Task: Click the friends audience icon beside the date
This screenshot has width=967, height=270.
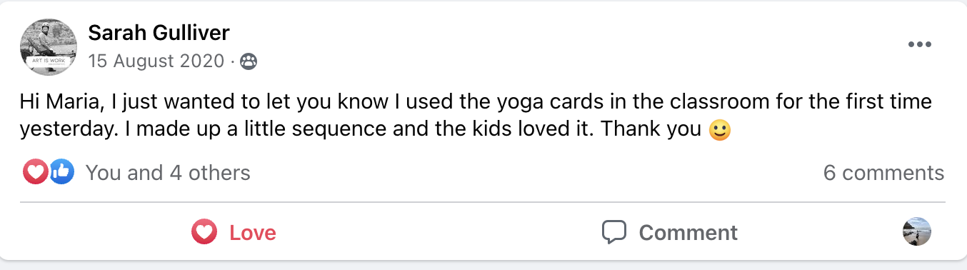Action: (249, 61)
